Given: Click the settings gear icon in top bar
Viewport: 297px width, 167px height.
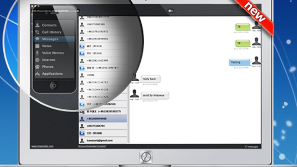Looking at the screenshot, I should pos(170,11).
